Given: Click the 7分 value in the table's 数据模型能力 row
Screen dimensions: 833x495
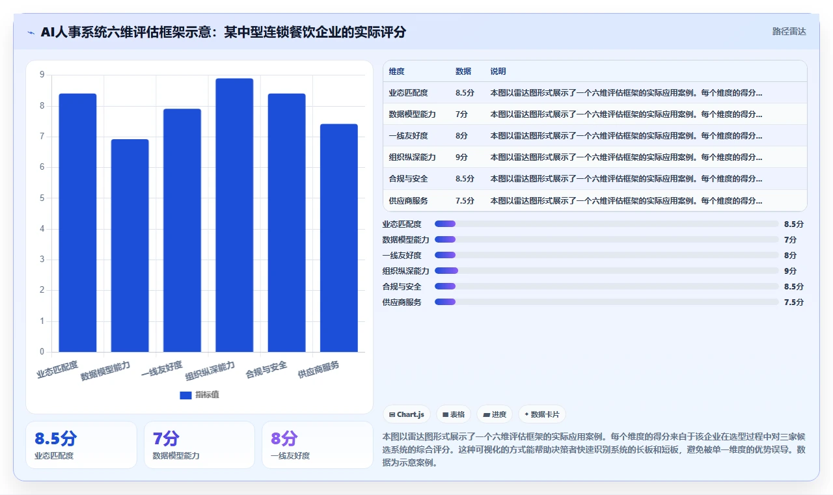Looking at the screenshot, I should tap(461, 114).
